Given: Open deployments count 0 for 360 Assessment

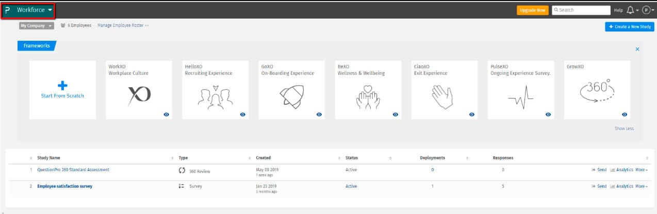Looking at the screenshot, I should (x=432, y=170).
